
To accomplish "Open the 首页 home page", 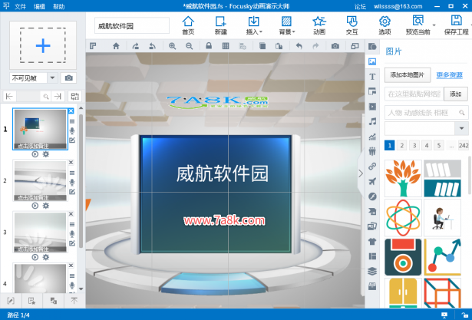I will pyautogui.click(x=188, y=25).
